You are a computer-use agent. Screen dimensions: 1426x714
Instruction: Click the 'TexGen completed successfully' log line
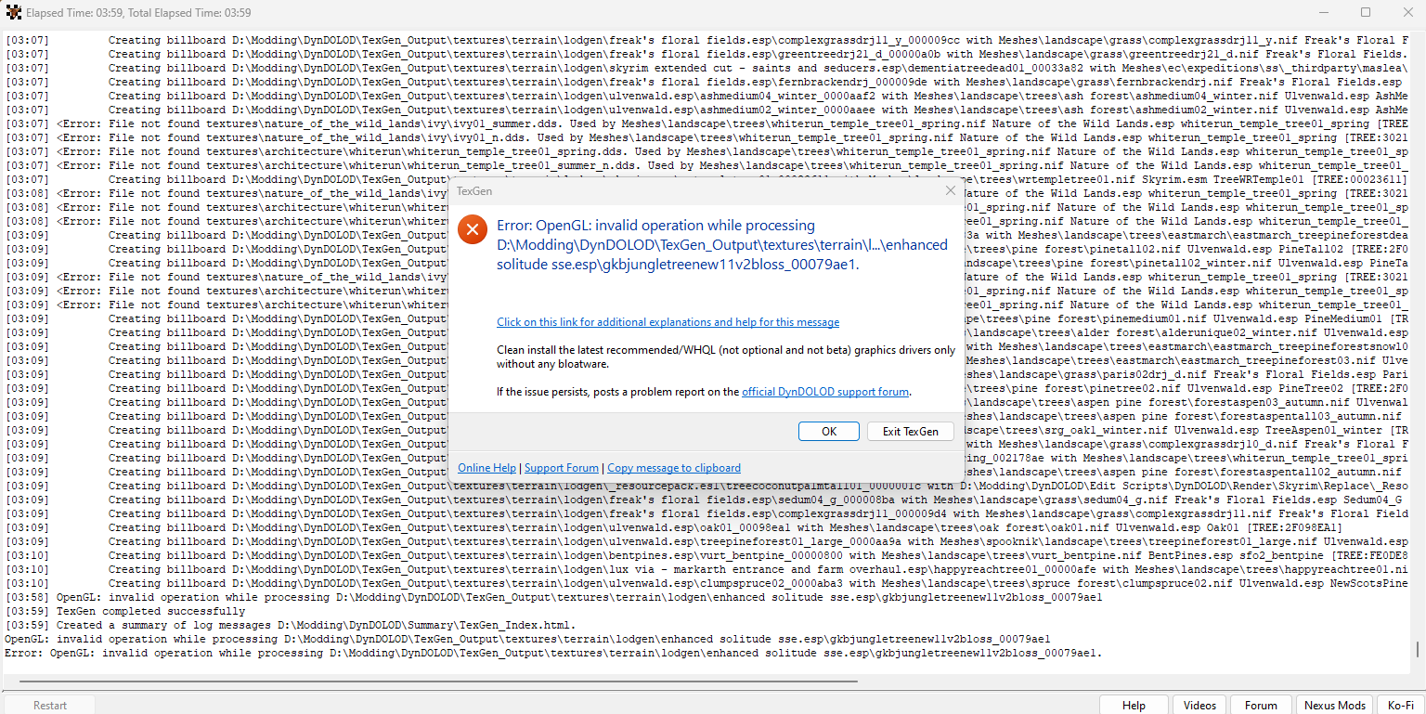point(125,611)
